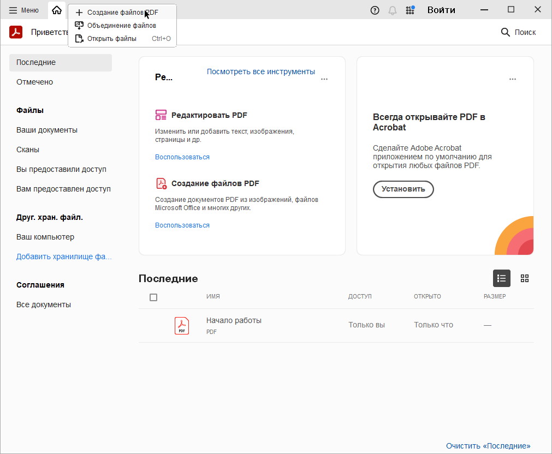Choose Открыть файлы menu entry

[x=122, y=39]
